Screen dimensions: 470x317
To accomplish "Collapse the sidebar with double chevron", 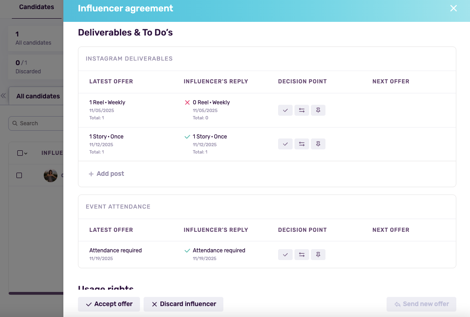I will pos(3,96).
